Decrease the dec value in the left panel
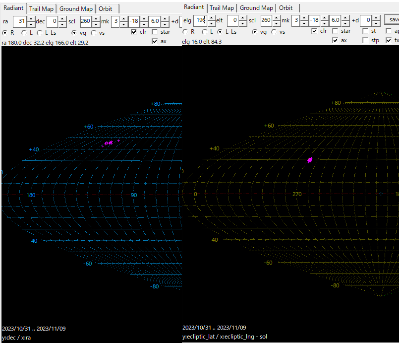This screenshot has height=343, width=399. [62, 24]
